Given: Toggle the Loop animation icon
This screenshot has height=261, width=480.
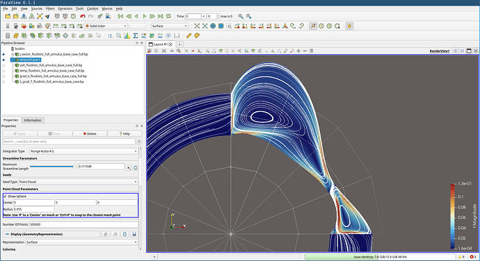Looking at the screenshot, I should 168,16.
